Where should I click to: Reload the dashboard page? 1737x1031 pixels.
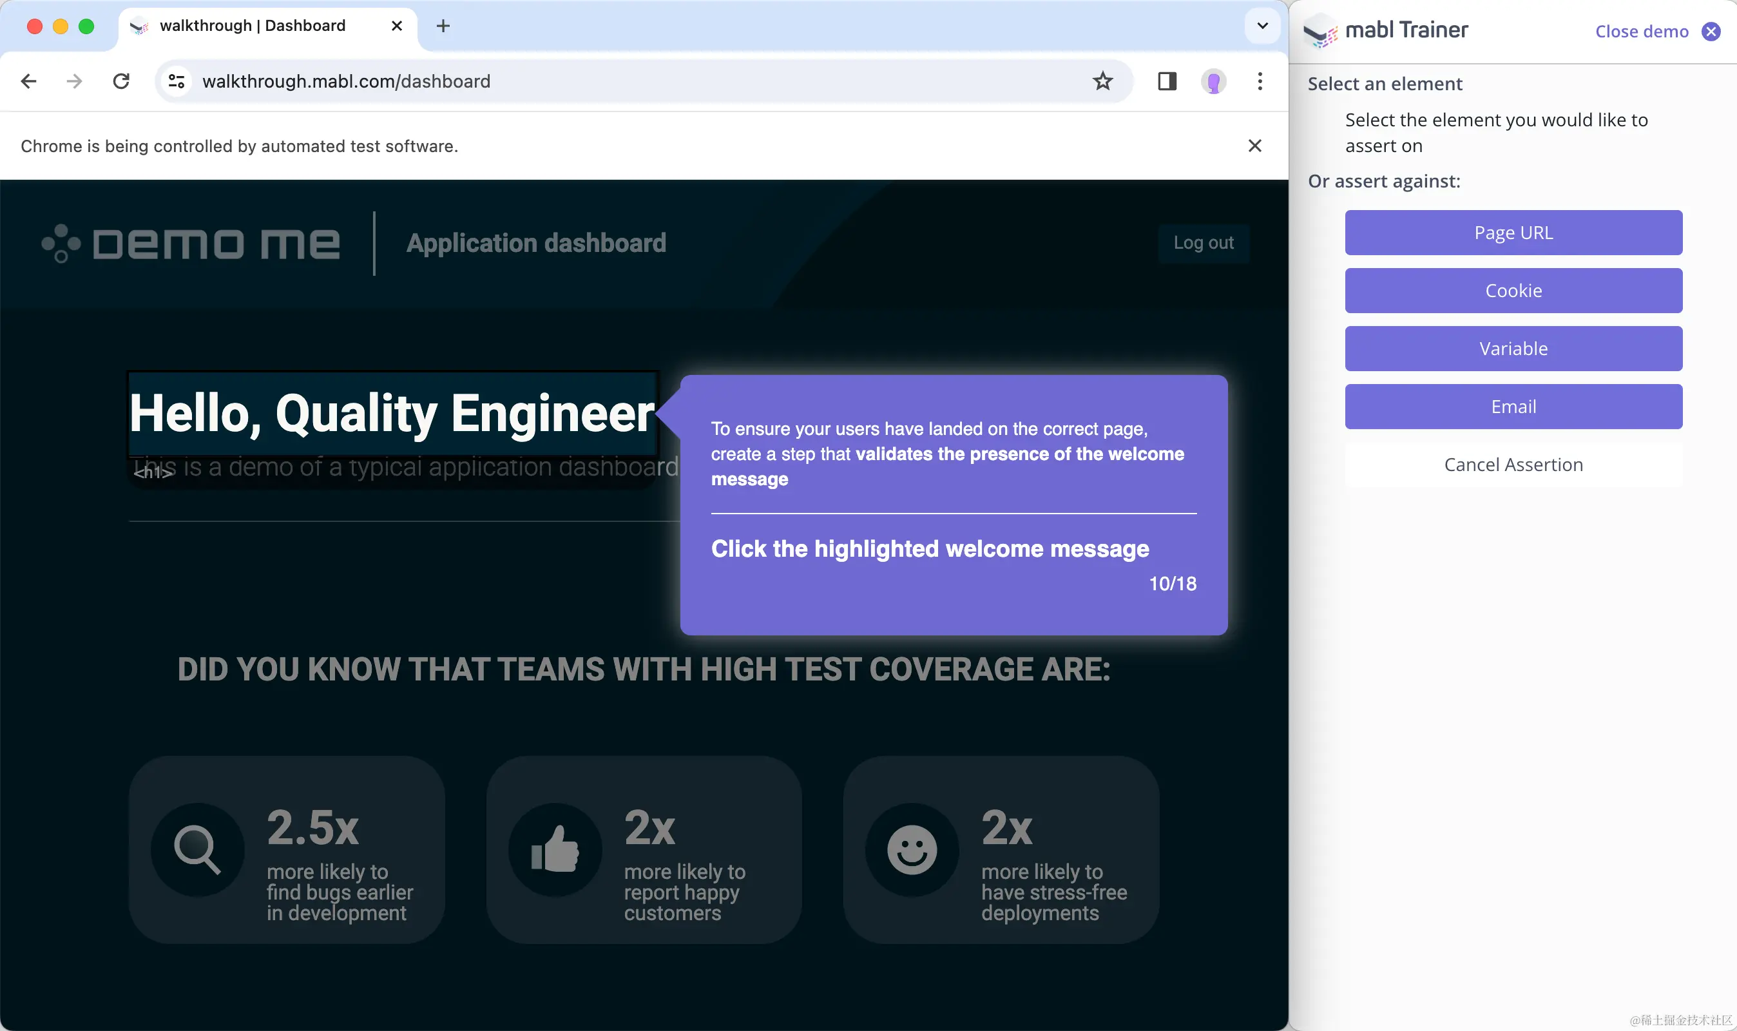point(121,81)
